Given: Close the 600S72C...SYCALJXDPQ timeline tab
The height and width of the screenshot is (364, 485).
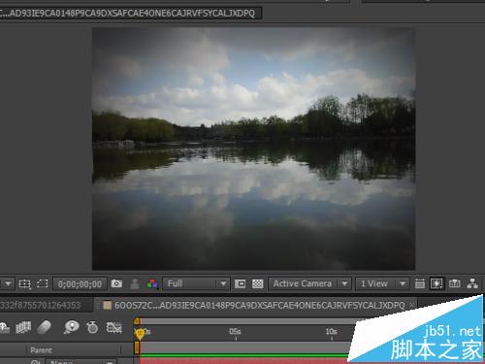Looking at the screenshot, I should 412,305.
